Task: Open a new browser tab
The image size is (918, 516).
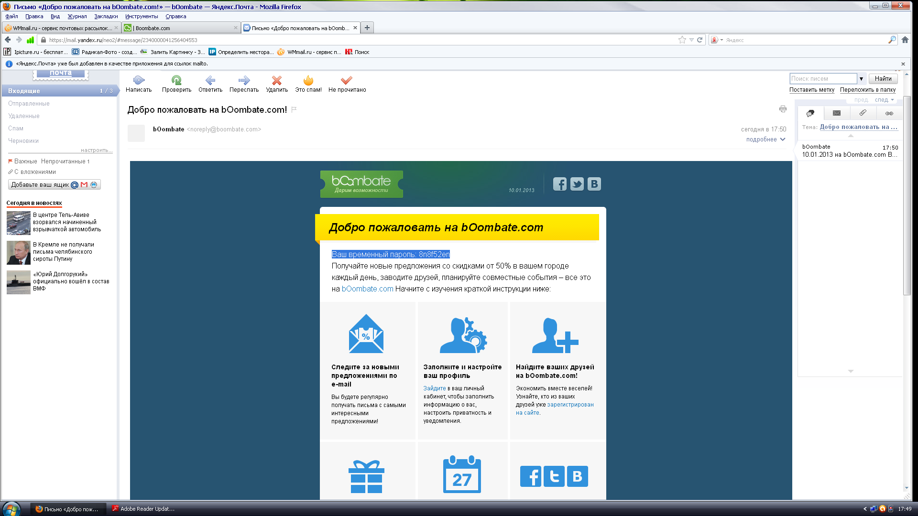Action: pyautogui.click(x=367, y=28)
